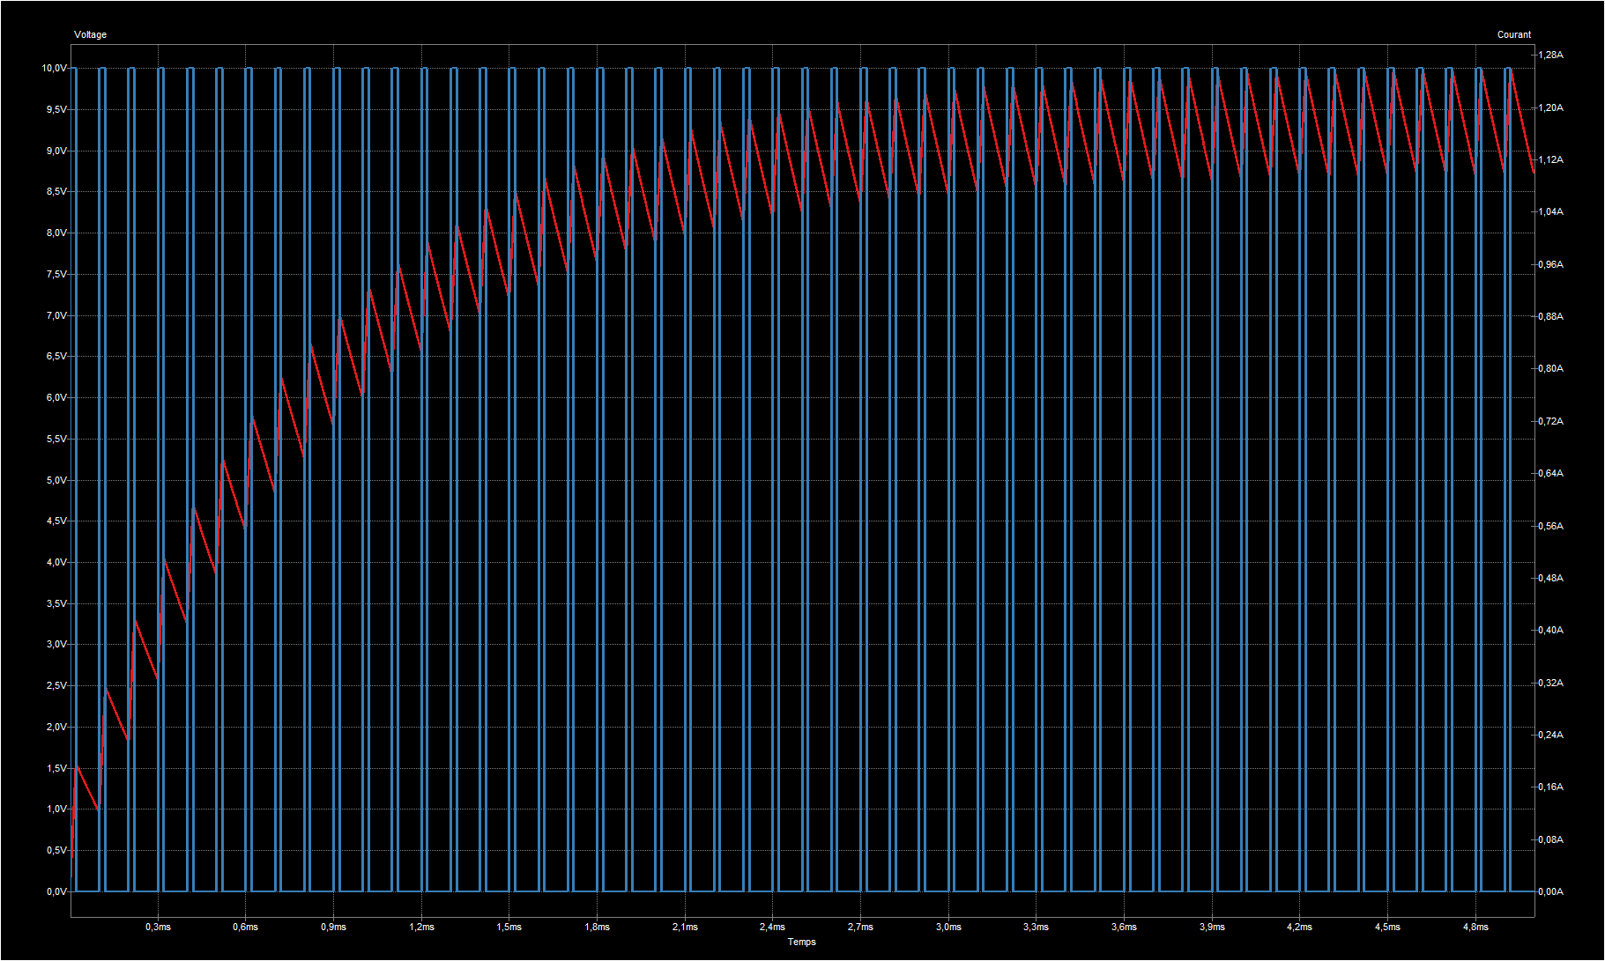This screenshot has height=961, width=1605.
Task: Click the 0,16A current tick label
Action: point(1550,787)
